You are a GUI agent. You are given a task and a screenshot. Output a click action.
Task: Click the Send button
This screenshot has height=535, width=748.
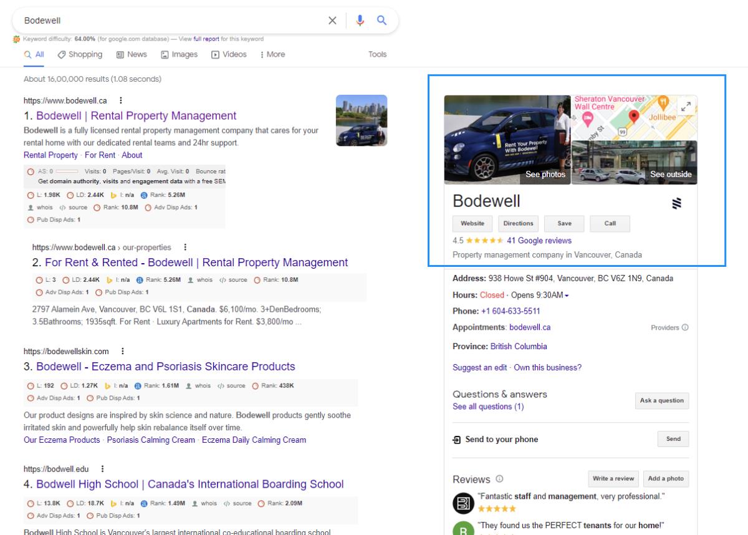[x=673, y=439]
